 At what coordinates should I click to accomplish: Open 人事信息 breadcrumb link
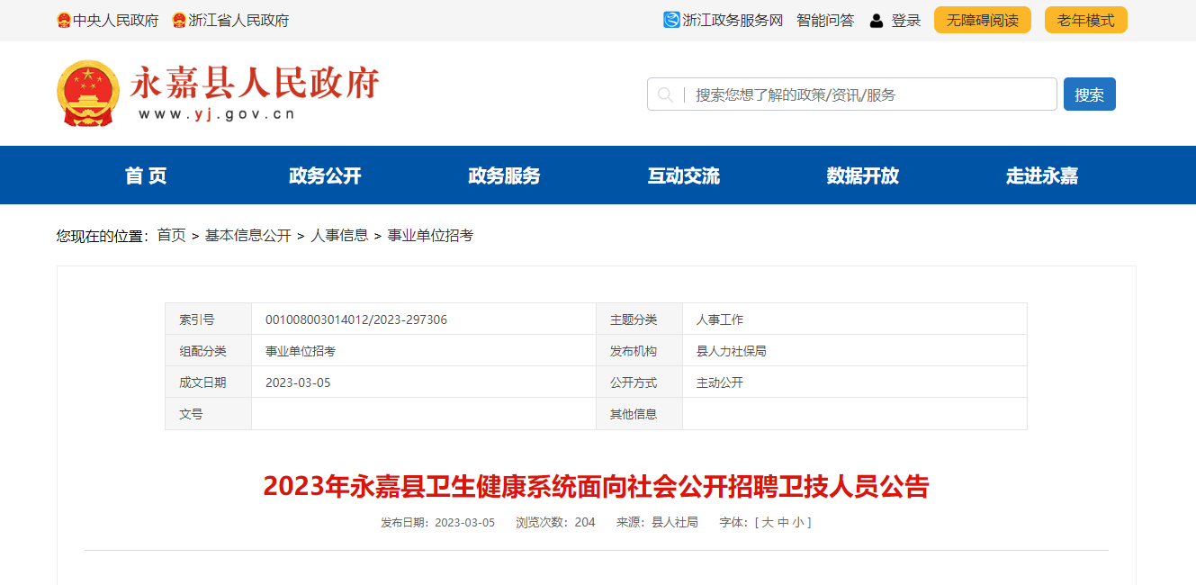(339, 235)
